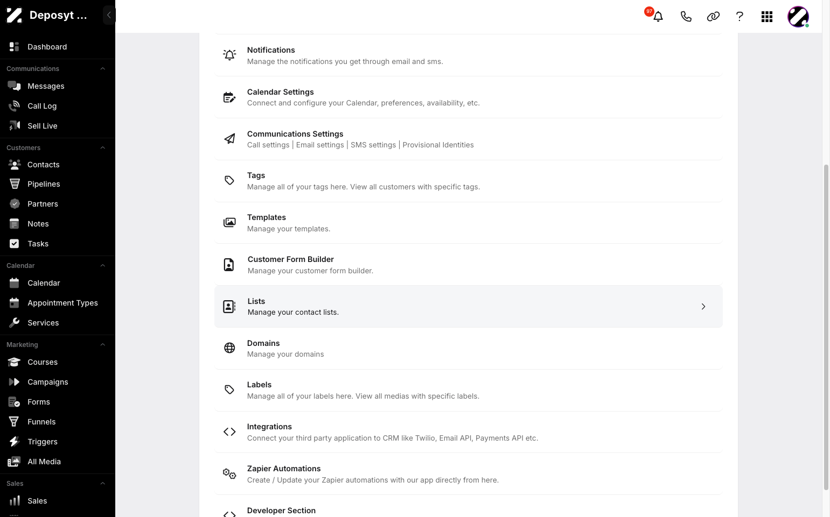Open the help question mark icon
The image size is (830, 517).
pos(740,17)
